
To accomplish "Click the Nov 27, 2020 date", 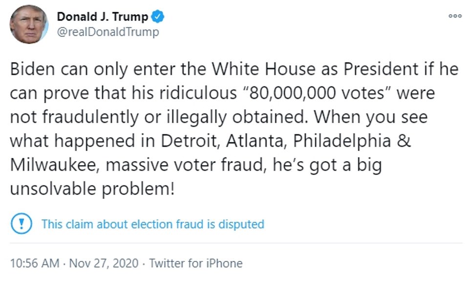I will click(x=105, y=263).
